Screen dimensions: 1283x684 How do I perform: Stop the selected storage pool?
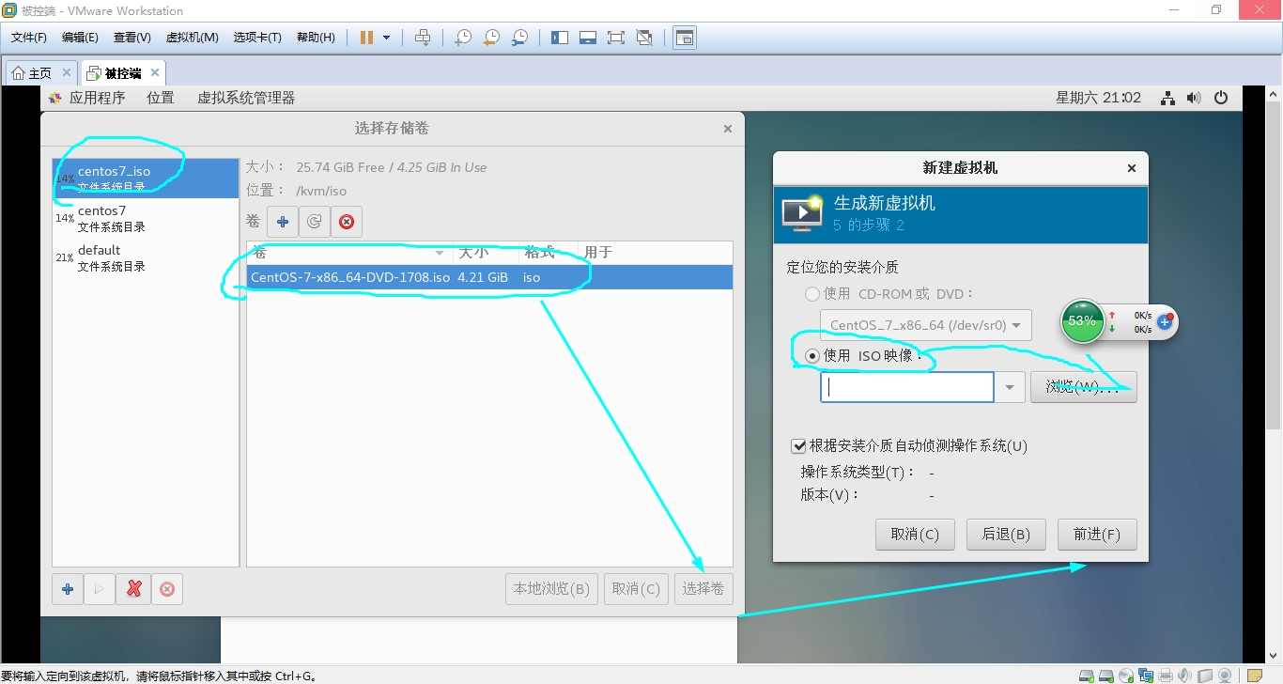pos(167,589)
